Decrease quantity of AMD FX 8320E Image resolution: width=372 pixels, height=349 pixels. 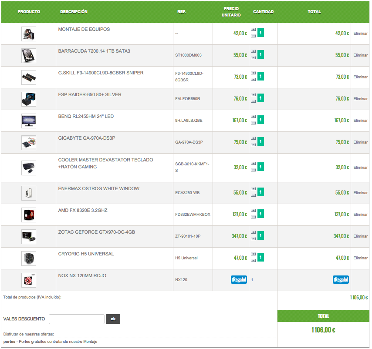tap(254, 217)
